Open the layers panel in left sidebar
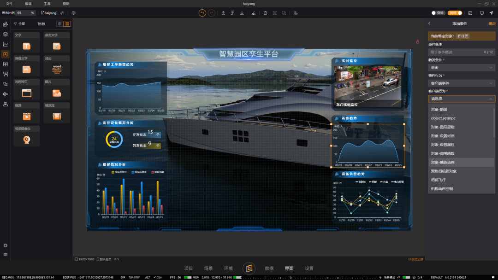 click(6, 34)
